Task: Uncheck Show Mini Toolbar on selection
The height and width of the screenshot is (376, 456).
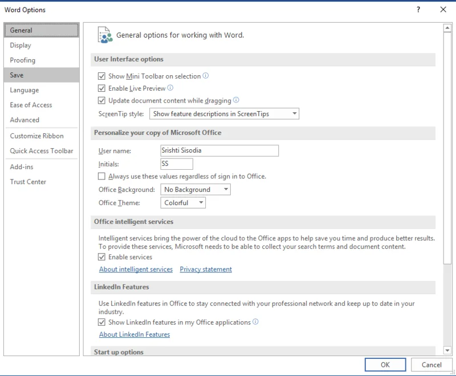Action: 101,76
